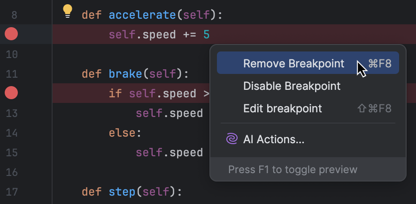416x204 pixels.
Task: Click the yellow lightbulb intention icon
Action: pyautogui.click(x=68, y=11)
